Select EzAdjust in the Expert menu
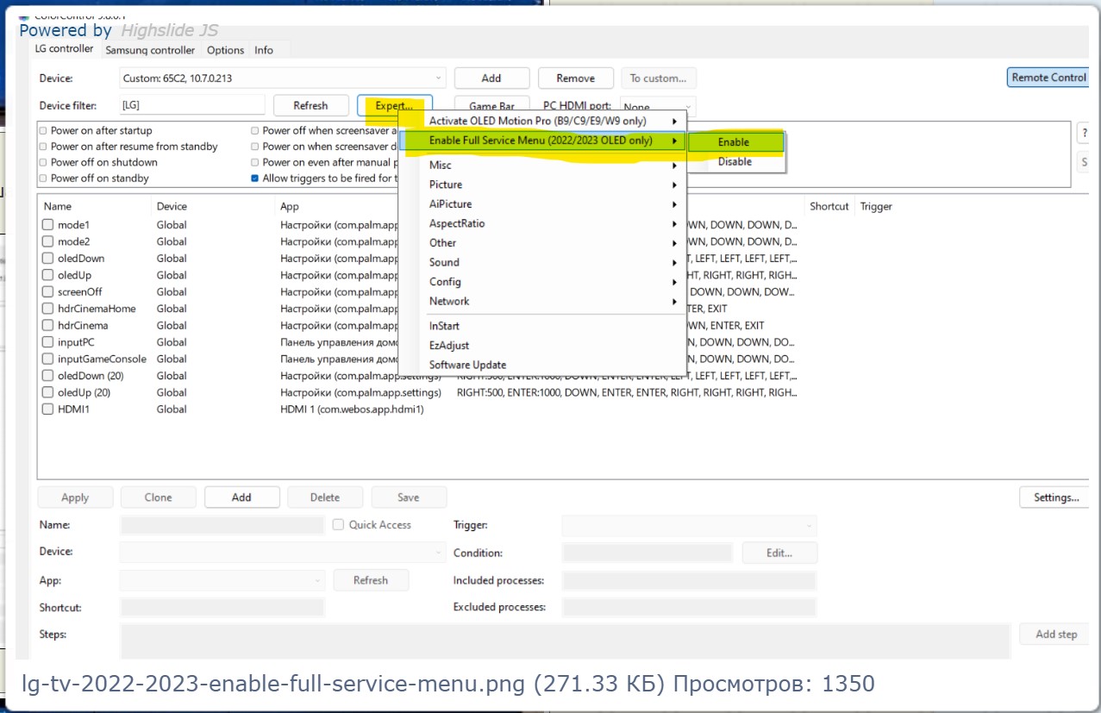1101x713 pixels. (x=448, y=346)
